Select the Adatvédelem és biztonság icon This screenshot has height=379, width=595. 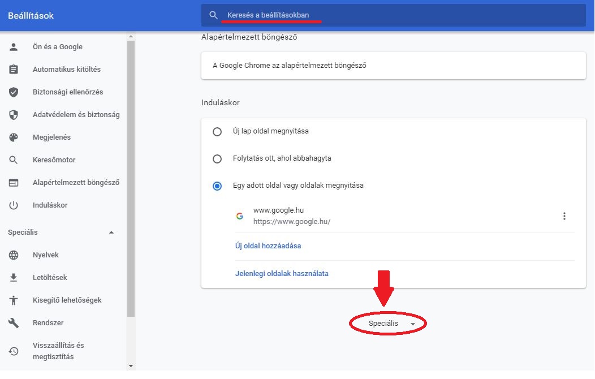point(13,115)
